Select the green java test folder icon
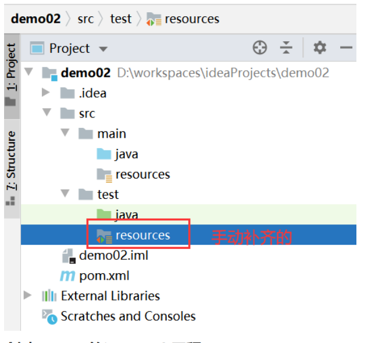 [103, 213]
